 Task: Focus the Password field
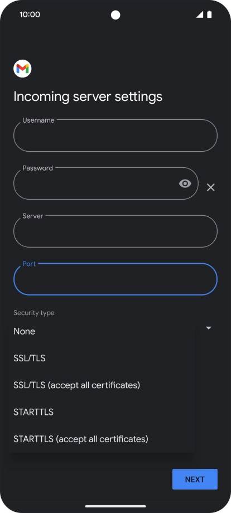(x=105, y=183)
